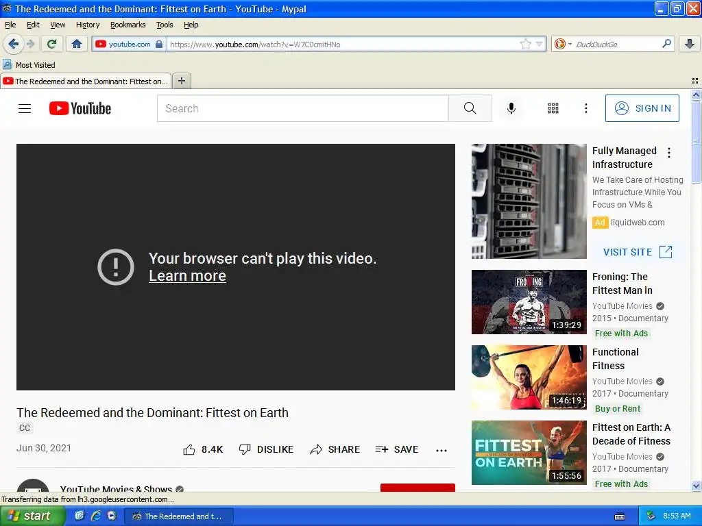
Task: Select the Redeemed and the Dominant tab
Action: (86, 81)
